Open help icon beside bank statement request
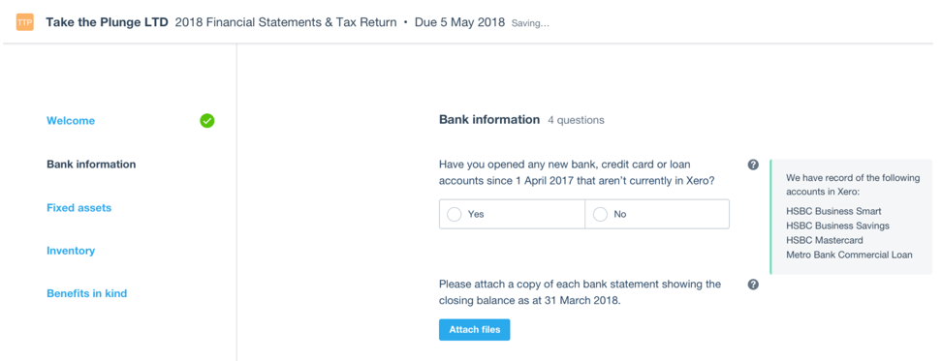 point(753,285)
